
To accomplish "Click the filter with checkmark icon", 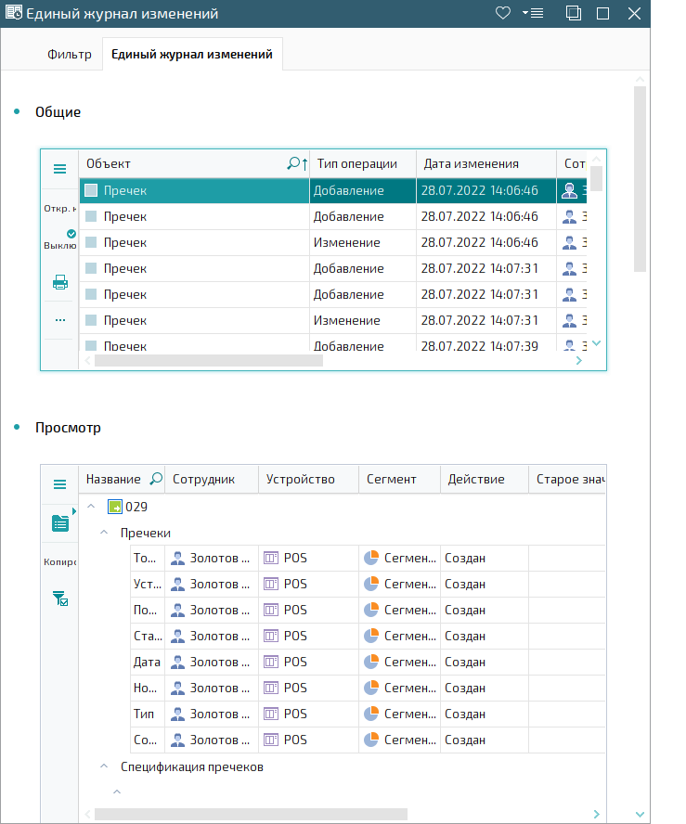I will click(x=60, y=599).
